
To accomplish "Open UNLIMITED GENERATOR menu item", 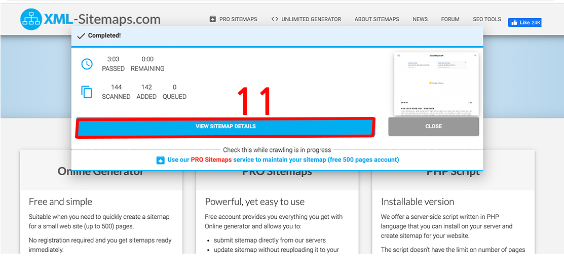I will [311, 19].
